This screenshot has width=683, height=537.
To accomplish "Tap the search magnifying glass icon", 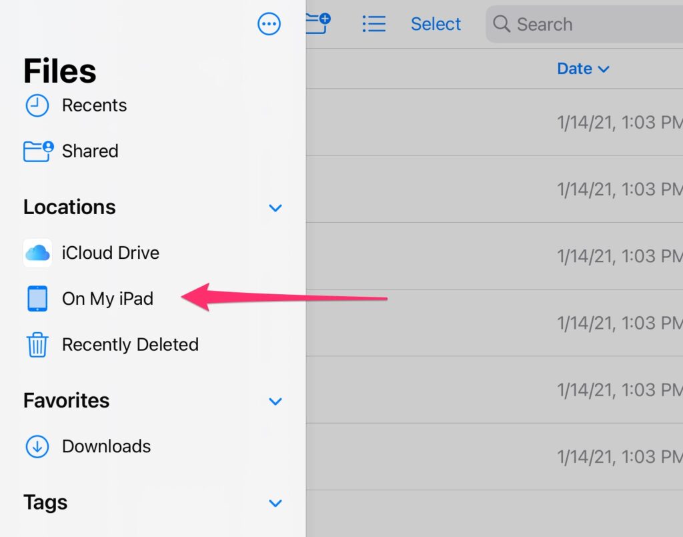I will pos(502,23).
